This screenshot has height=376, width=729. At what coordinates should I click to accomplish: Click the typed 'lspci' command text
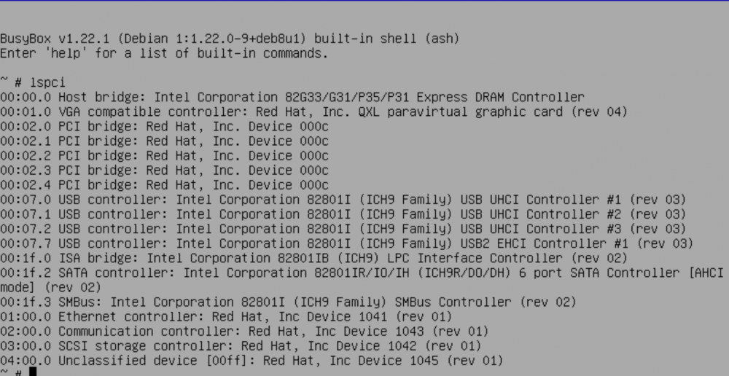tap(48, 83)
